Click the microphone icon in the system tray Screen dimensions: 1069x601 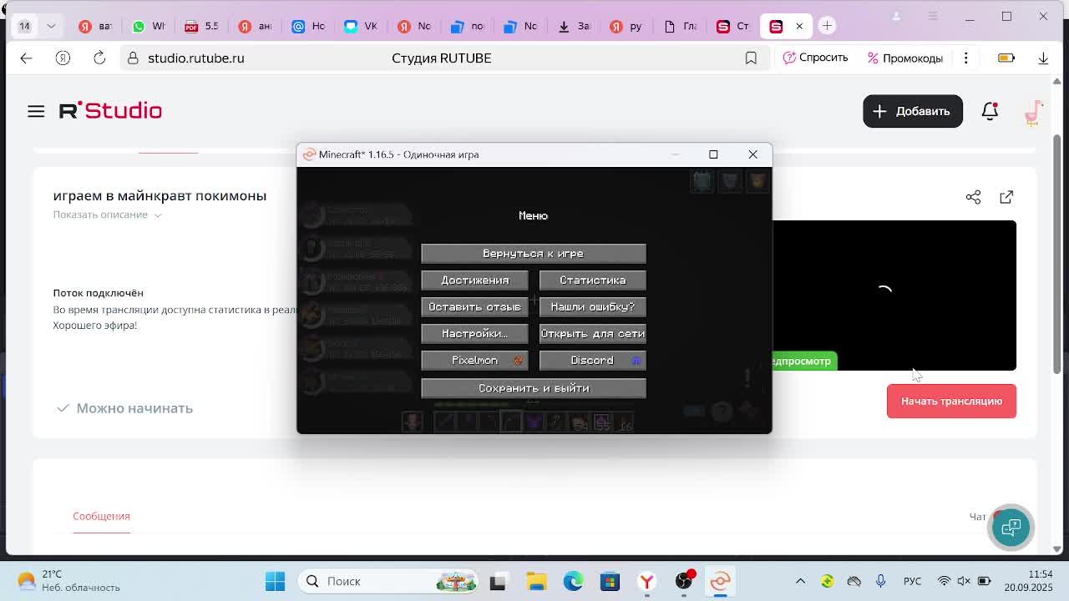(880, 581)
